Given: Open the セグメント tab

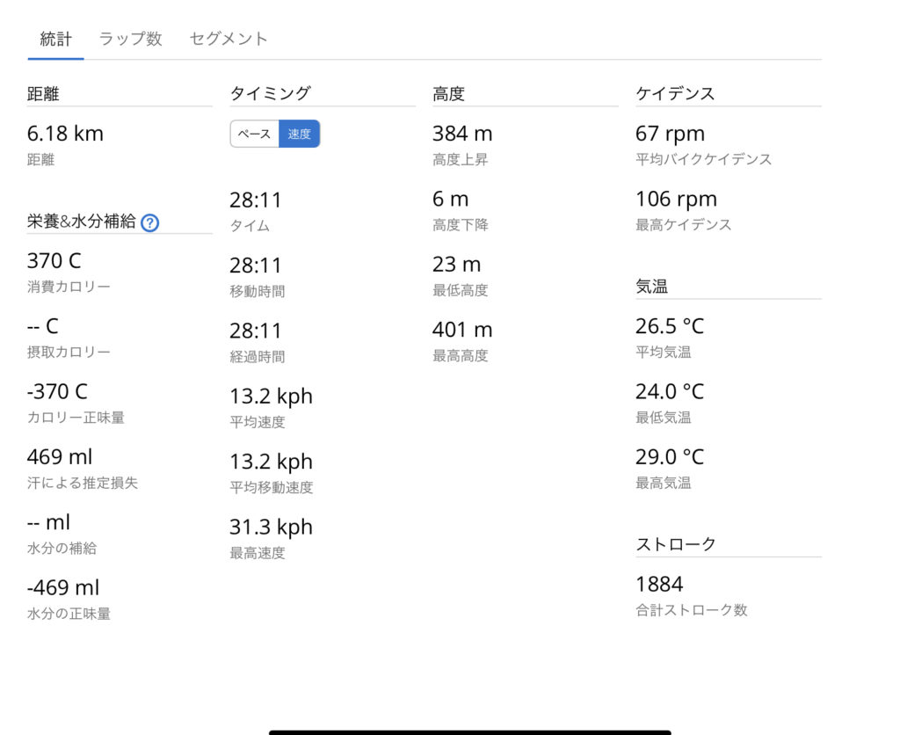Looking at the screenshot, I should pos(229,39).
